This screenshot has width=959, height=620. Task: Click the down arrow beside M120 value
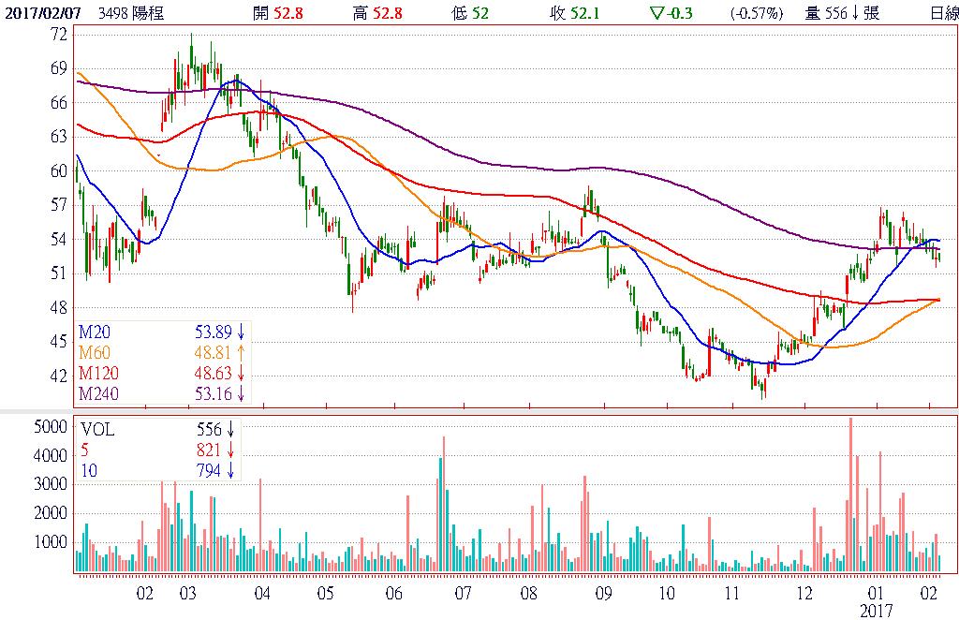tap(241, 372)
